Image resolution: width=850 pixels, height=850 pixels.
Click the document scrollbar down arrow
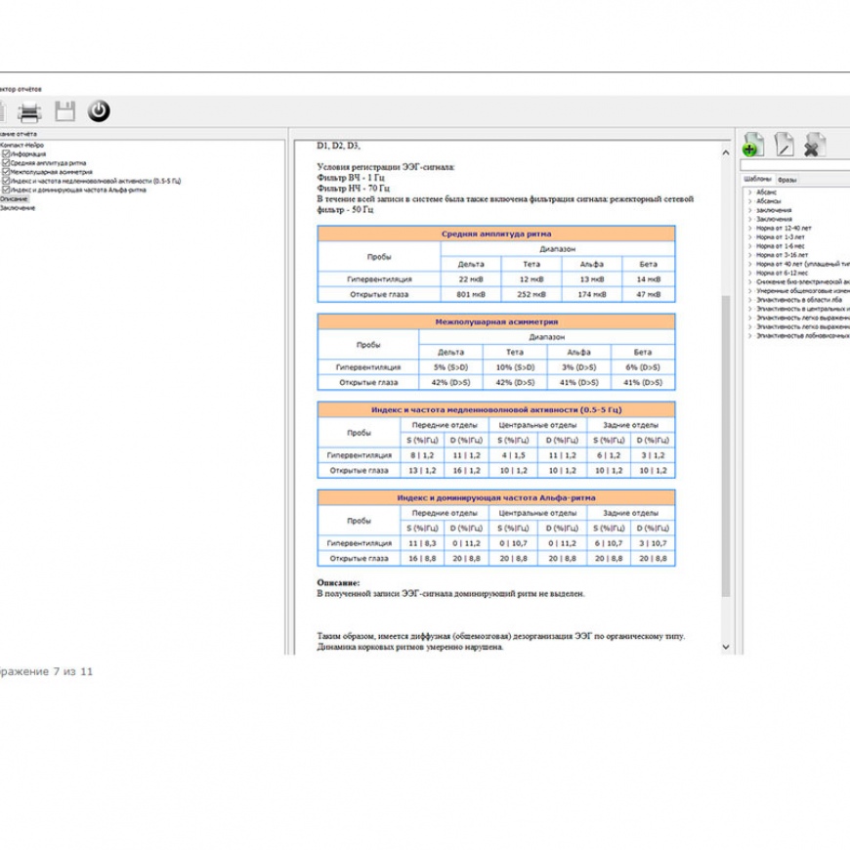pyautogui.click(x=725, y=647)
